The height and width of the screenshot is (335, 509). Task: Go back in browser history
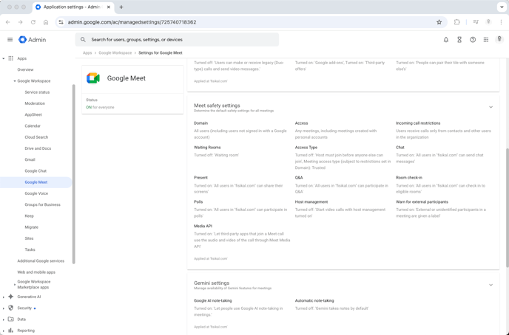point(8,22)
